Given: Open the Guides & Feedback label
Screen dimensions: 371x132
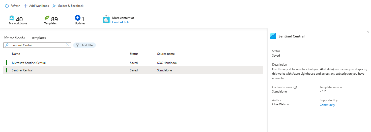Looking at the screenshot, I should (x=71, y=6).
